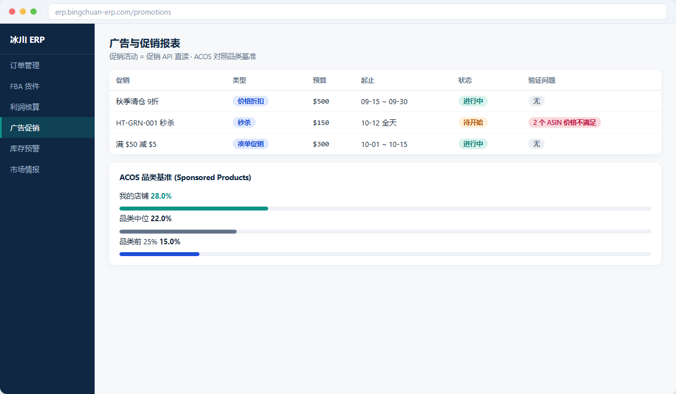Select the 秋季清仓 9折 promotion row name
The height and width of the screenshot is (394, 676).
pos(137,101)
